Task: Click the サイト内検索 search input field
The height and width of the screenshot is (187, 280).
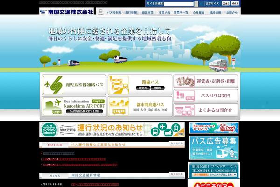Action: click(x=184, y=3)
